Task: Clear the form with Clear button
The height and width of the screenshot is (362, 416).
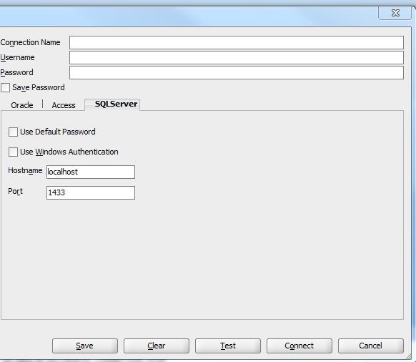Action: pyautogui.click(x=157, y=346)
